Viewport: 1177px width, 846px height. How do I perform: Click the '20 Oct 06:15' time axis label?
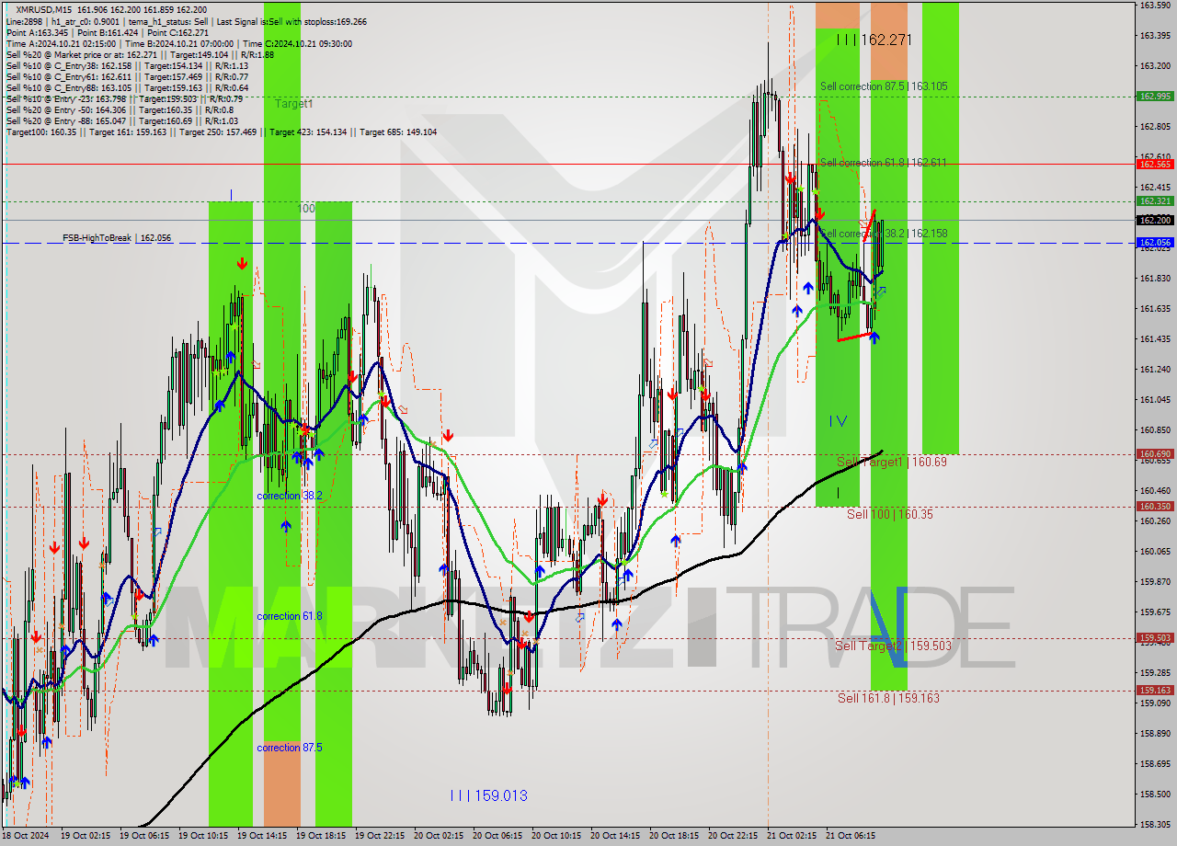click(x=497, y=836)
